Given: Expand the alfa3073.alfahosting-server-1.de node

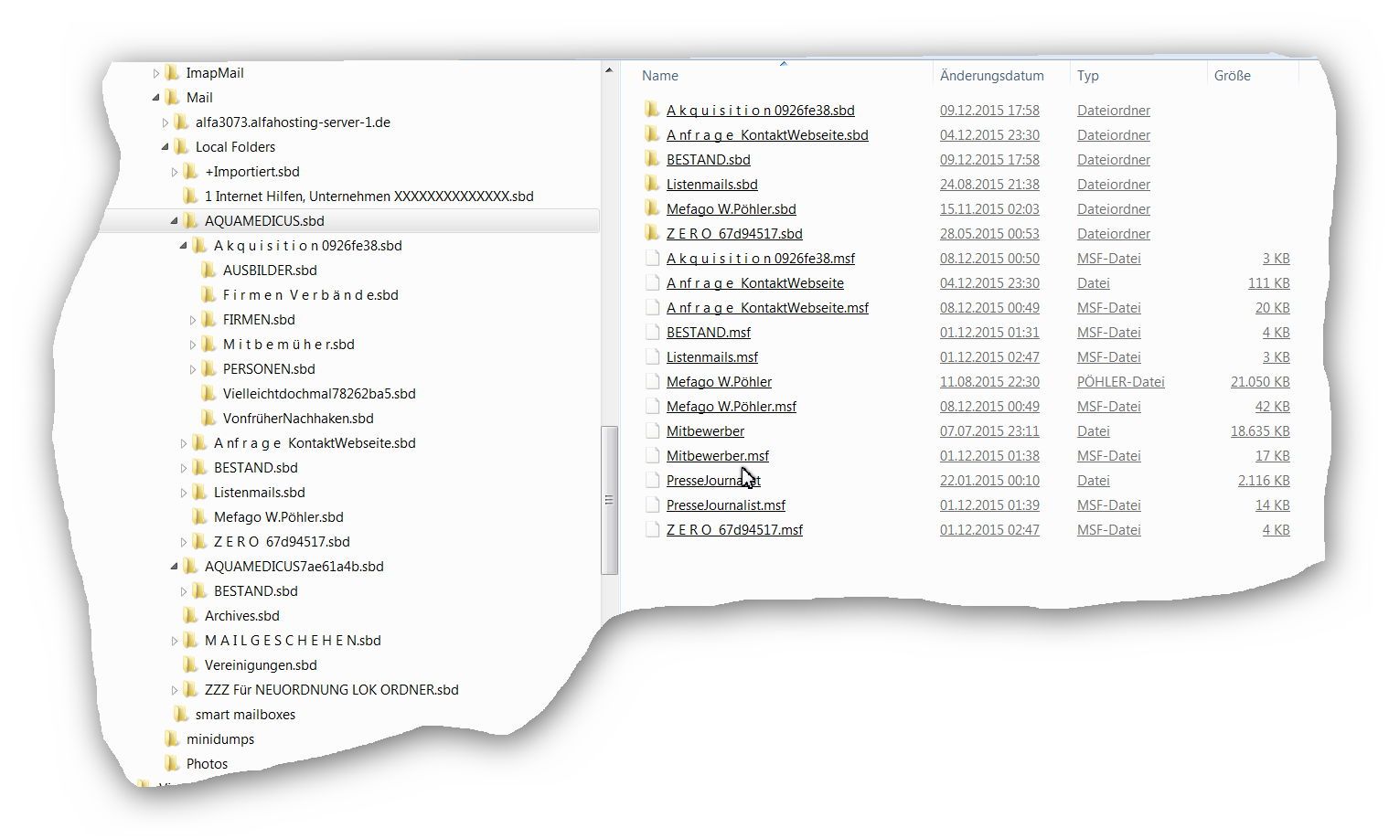Looking at the screenshot, I should coord(165,122).
